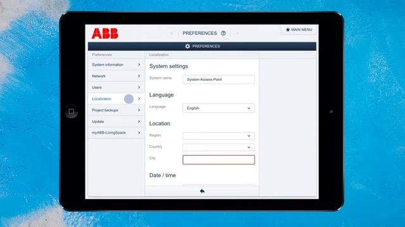Click the Localization column header label
The image size is (405, 227).
pyautogui.click(x=159, y=55)
